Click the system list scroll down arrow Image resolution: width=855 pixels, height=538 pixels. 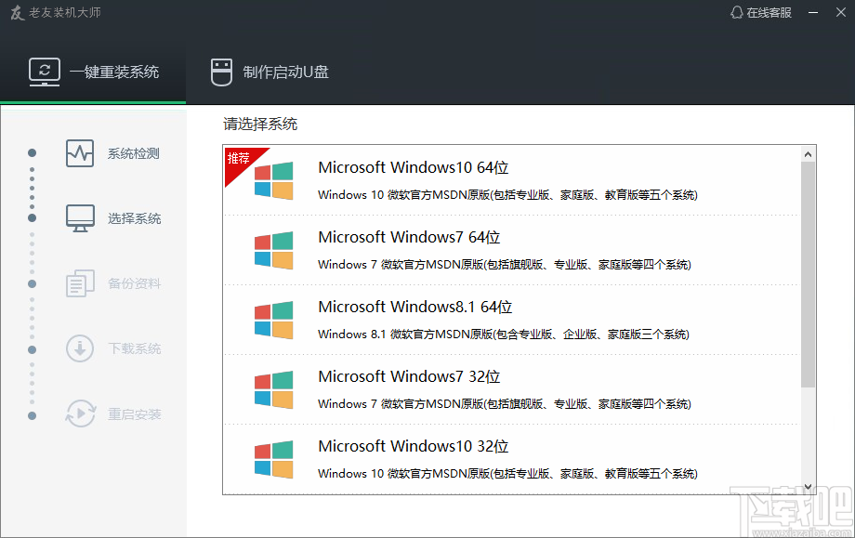click(808, 486)
